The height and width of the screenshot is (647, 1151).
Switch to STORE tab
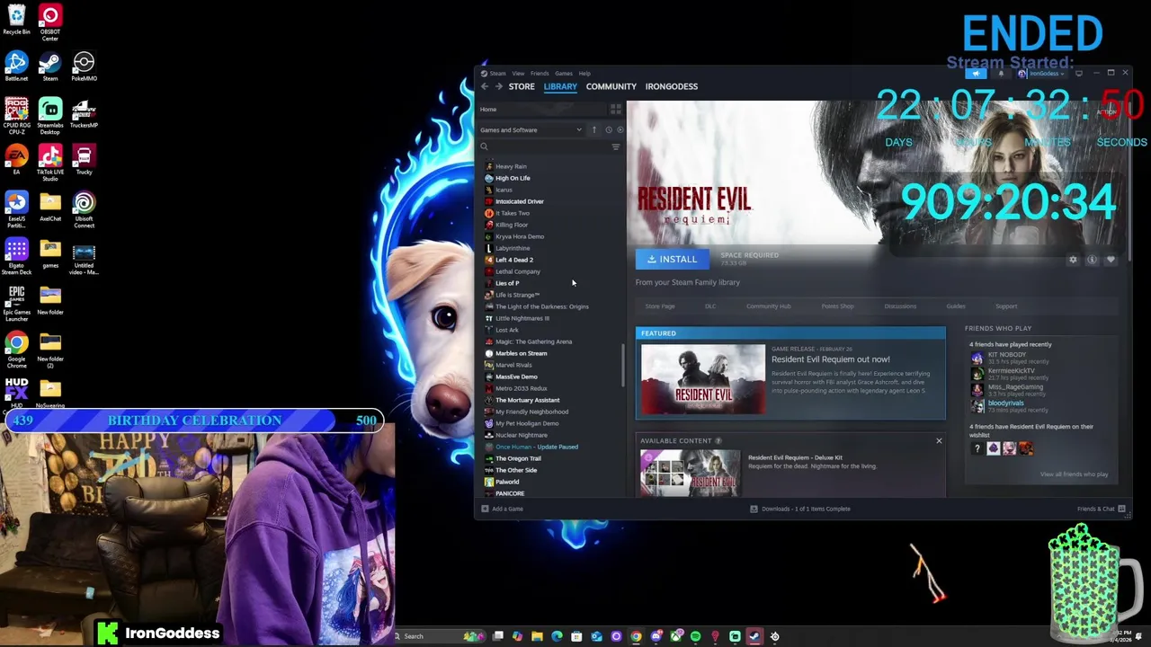(x=522, y=86)
